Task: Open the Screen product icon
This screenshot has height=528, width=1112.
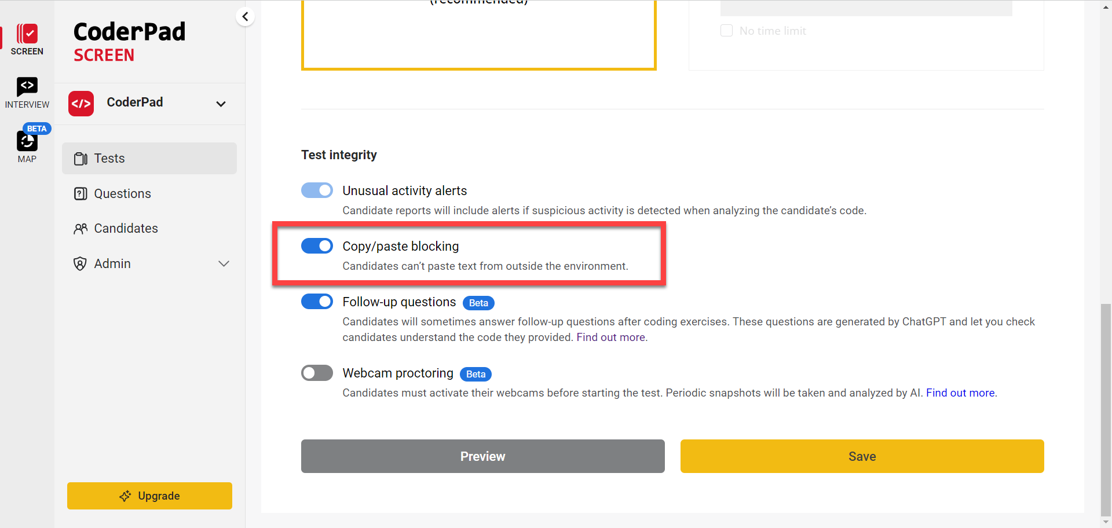Action: tap(27, 35)
